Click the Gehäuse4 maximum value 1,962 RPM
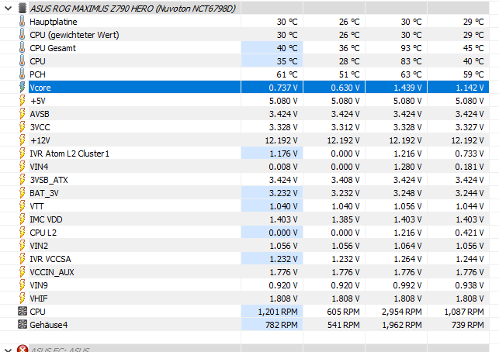The height and width of the screenshot is (352, 499). pyautogui.click(x=402, y=325)
